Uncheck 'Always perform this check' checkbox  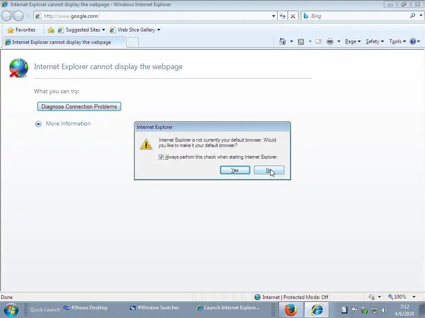click(161, 157)
